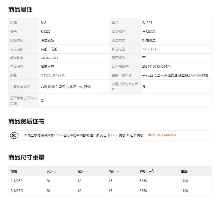
Task: Click the rated voltage value 220v（V）
Action: coord(149,49)
